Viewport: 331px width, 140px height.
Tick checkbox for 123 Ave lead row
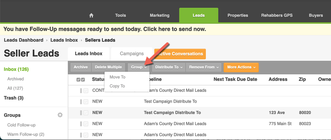pyautogui.click(x=86, y=113)
